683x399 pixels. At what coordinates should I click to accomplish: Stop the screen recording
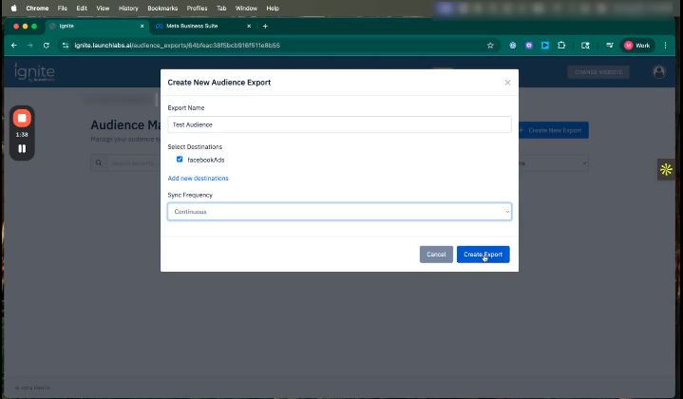click(x=22, y=118)
